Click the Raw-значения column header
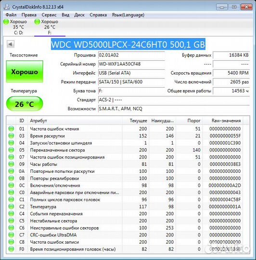The height and width of the screenshot is (260, 256). pos(223,120)
